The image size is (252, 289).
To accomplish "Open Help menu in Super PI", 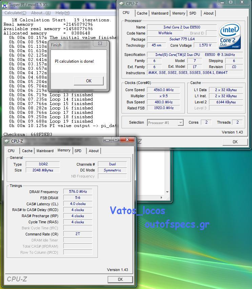I will (62, 13).
